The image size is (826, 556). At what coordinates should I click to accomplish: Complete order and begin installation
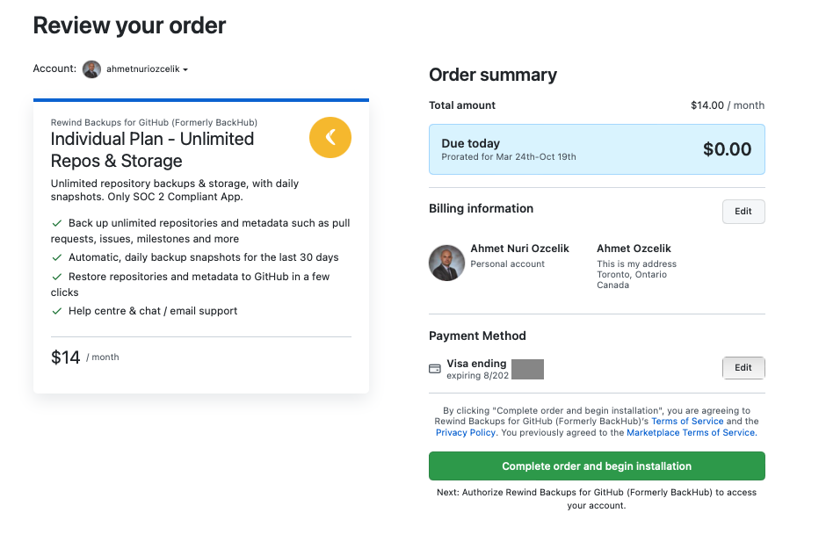[597, 466]
